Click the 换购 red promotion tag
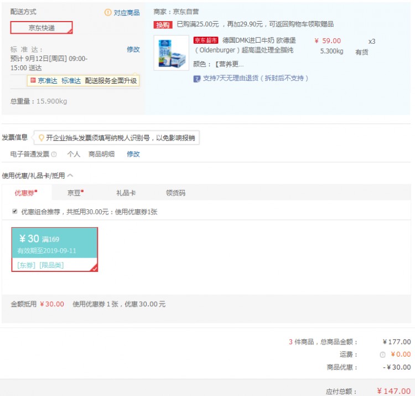 [x=163, y=25]
